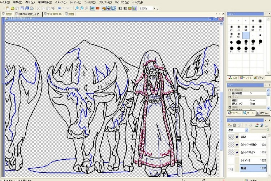
Task: Click the cut scissors icon
Action: [38, 8]
